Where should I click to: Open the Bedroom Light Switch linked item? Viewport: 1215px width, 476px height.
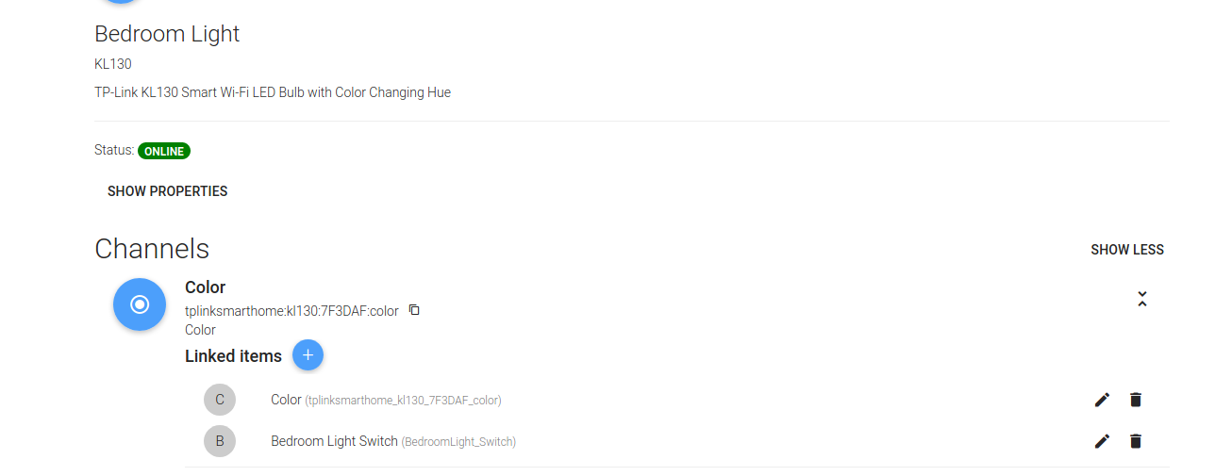tap(392, 441)
